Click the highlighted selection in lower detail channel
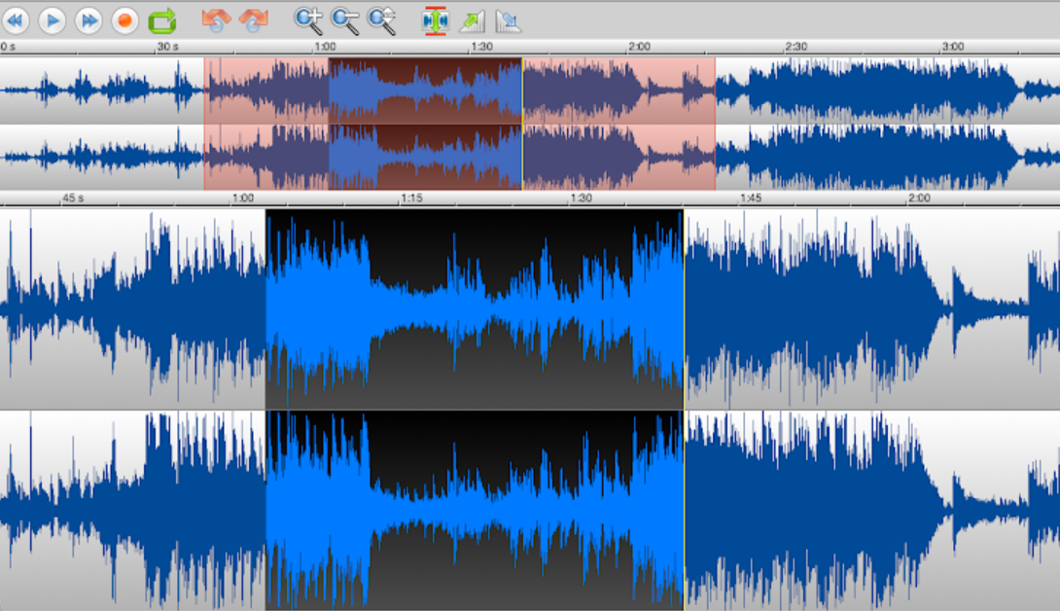1060x611 pixels. [475, 510]
